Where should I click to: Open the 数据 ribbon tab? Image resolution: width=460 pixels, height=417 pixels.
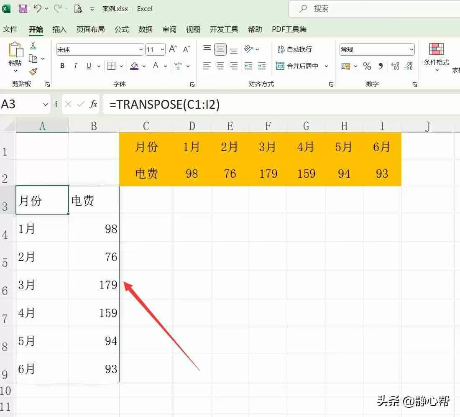145,29
